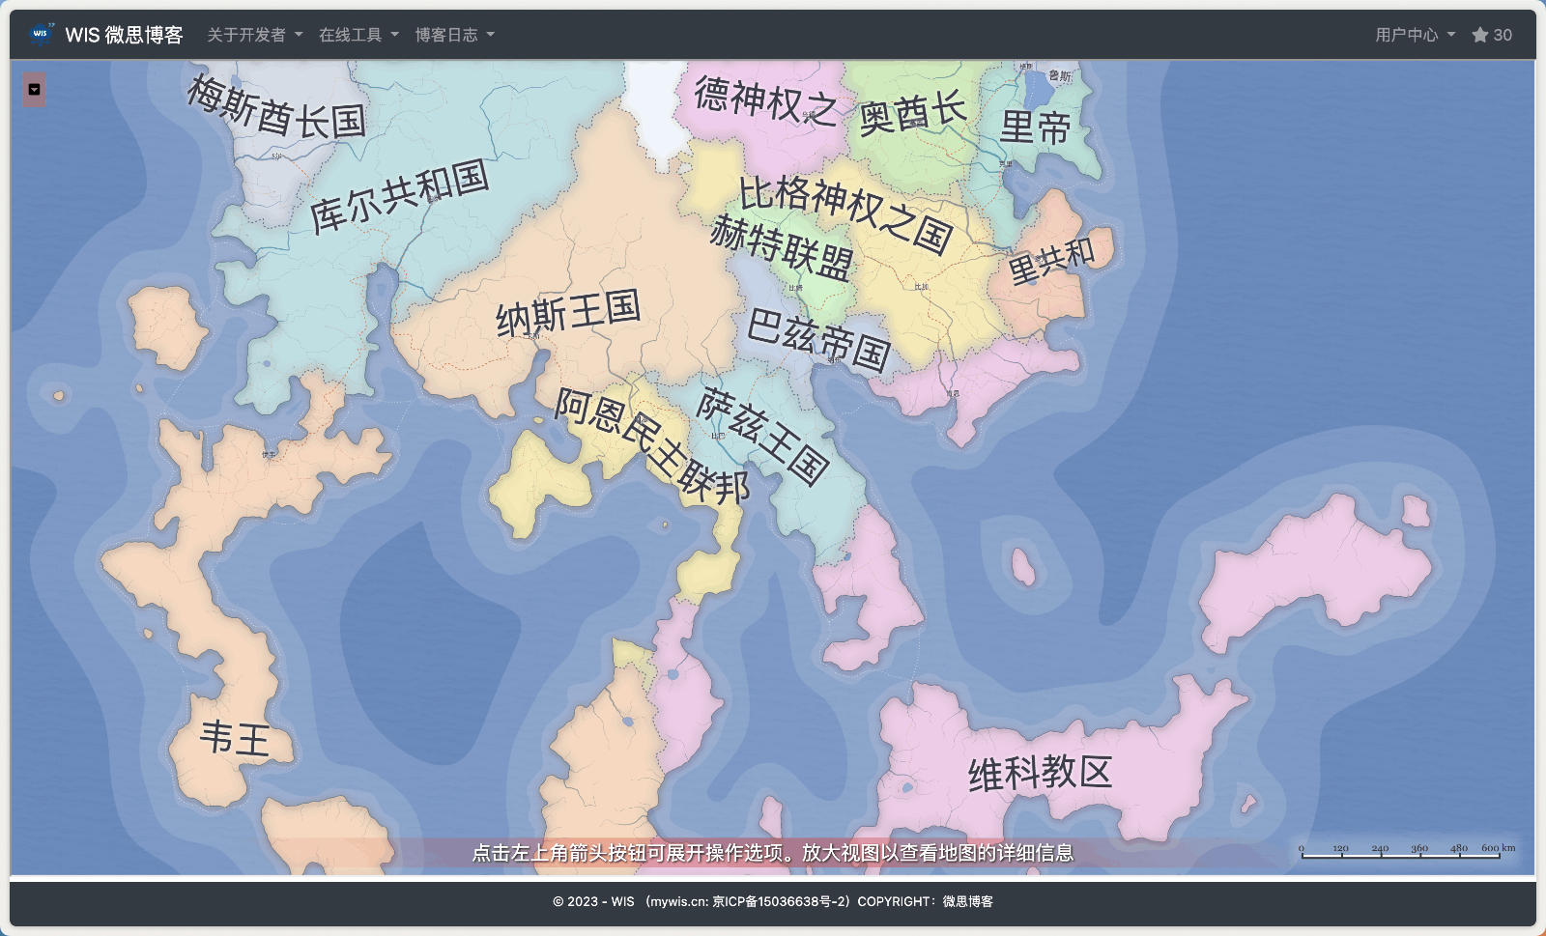Click the 阿恩民主联邦 label

[652, 445]
